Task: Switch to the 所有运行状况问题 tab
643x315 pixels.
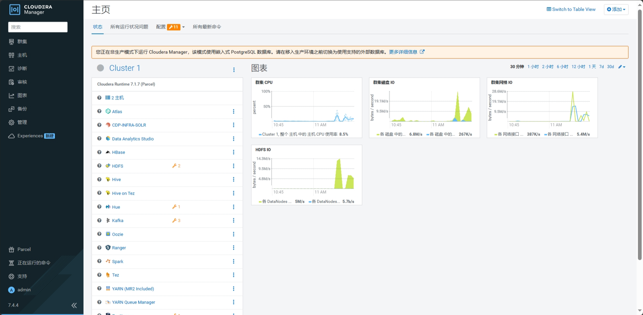Action: (129, 27)
